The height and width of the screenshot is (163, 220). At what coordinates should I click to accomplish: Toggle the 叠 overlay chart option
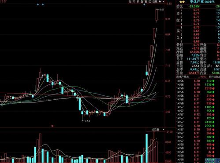click(x=142, y=1)
